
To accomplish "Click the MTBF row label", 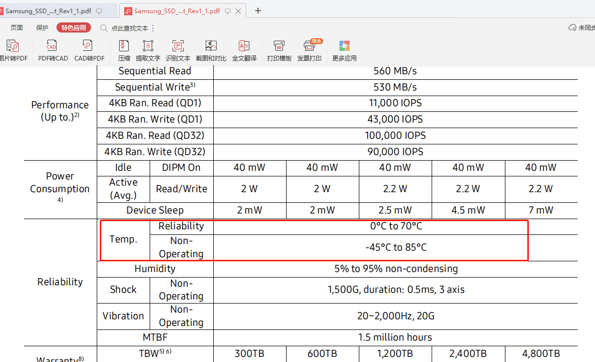I will [155, 338].
